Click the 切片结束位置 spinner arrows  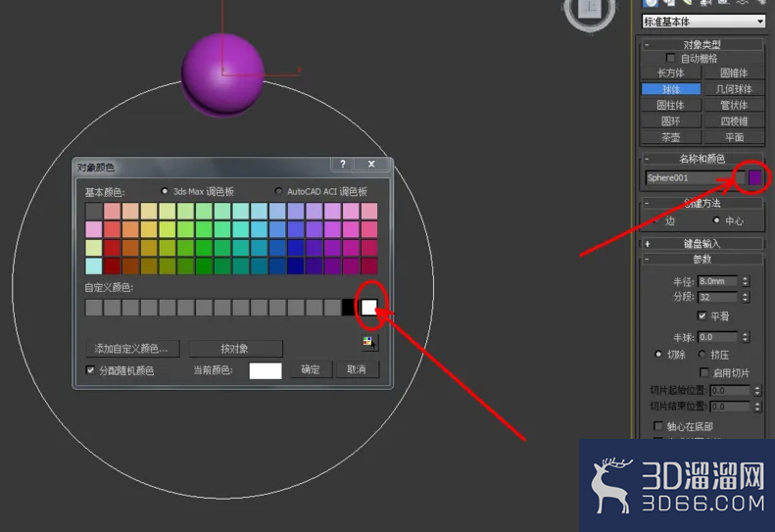[x=757, y=407]
